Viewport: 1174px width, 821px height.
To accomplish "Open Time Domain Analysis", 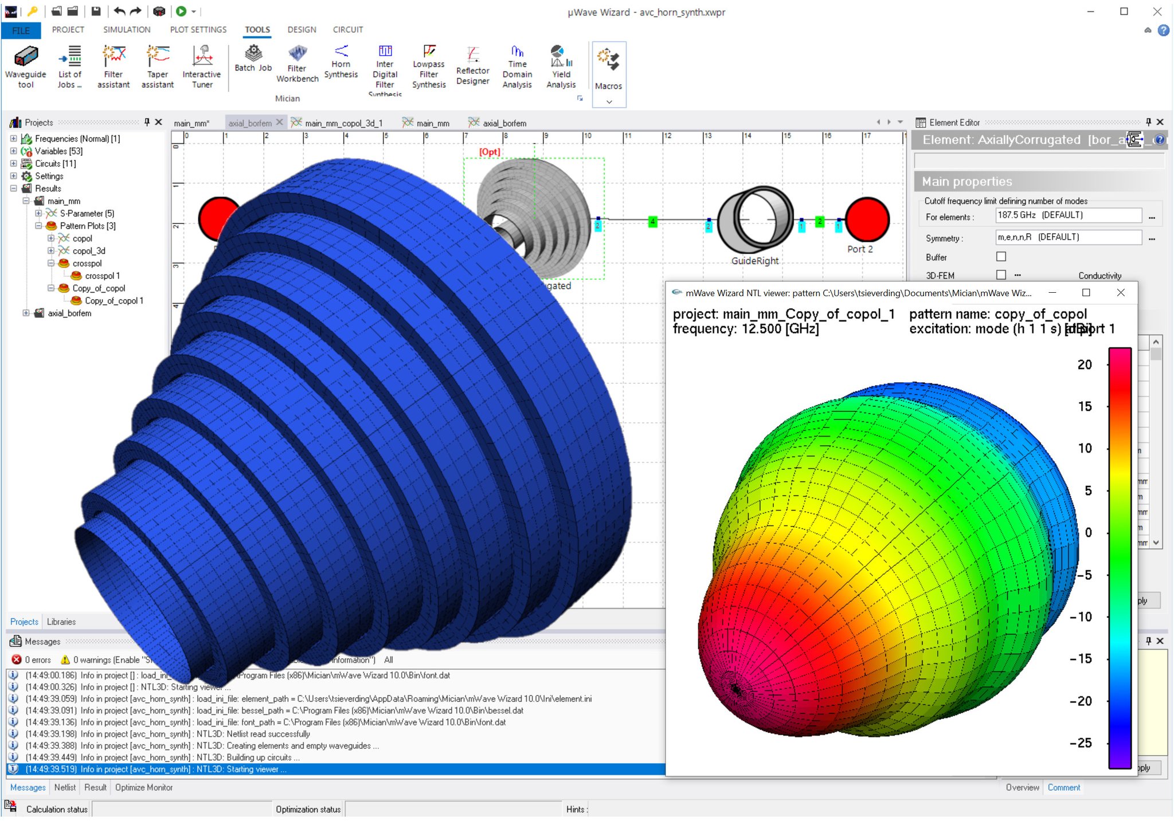I will 517,66.
